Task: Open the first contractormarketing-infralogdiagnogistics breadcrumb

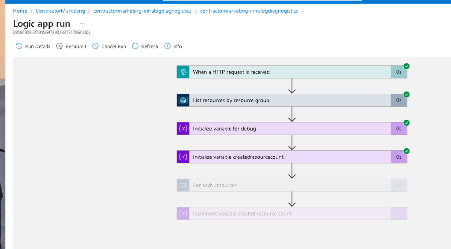Action: pos(142,11)
